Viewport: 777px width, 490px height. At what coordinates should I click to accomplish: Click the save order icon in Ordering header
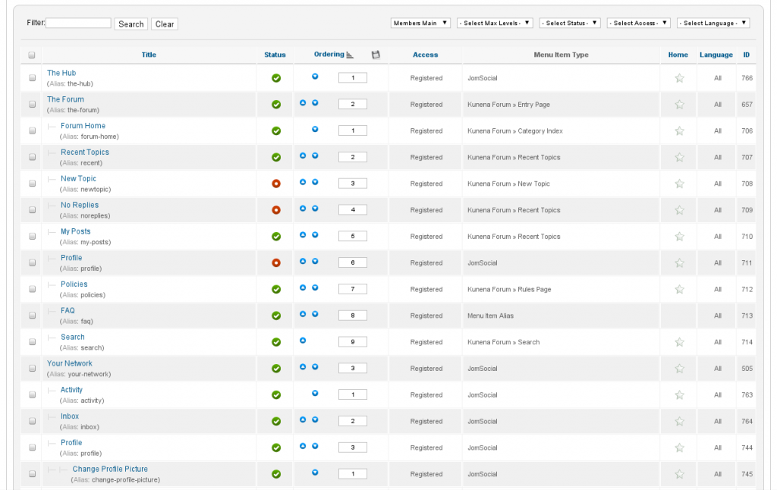pyautogui.click(x=376, y=55)
